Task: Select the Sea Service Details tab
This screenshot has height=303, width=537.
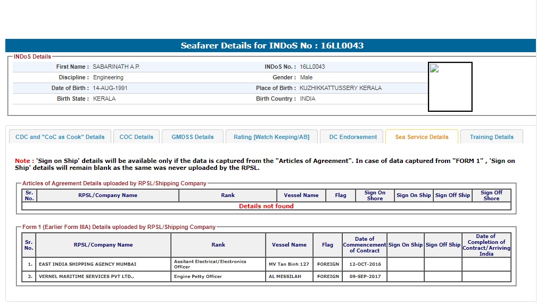Action: 422,137
